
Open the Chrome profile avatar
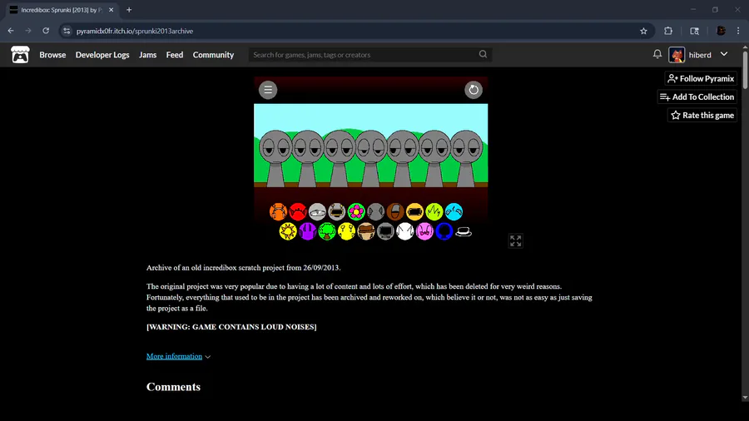click(721, 31)
